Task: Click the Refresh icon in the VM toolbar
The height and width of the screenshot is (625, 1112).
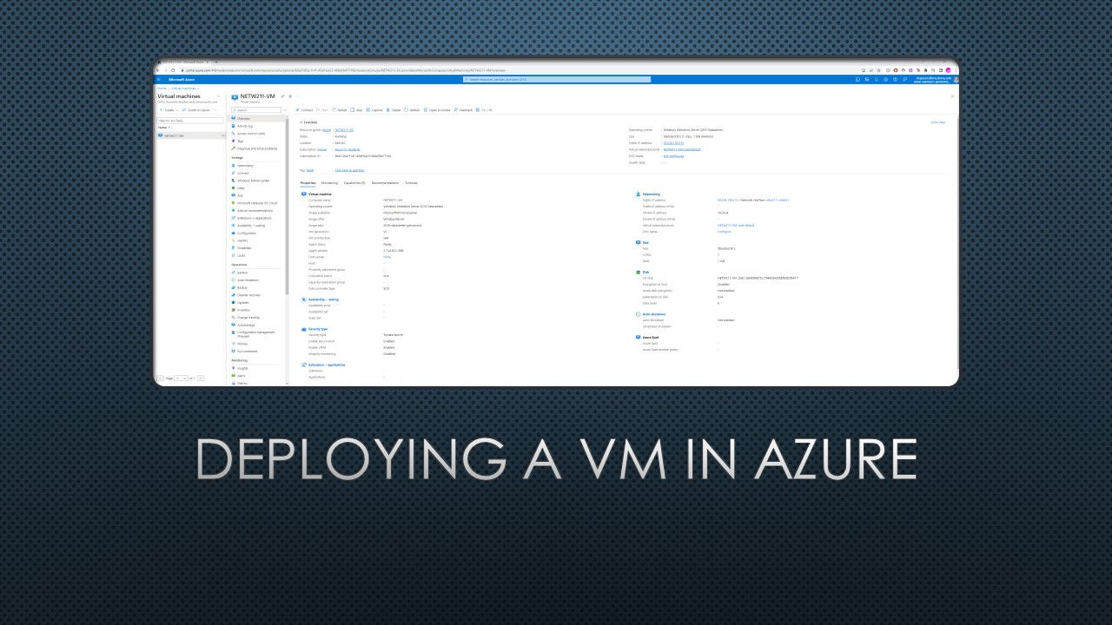Action: (x=407, y=110)
